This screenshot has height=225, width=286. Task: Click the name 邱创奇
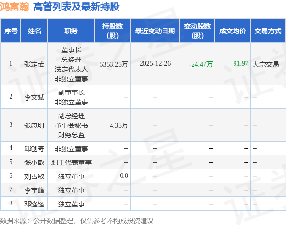[x=34, y=149]
